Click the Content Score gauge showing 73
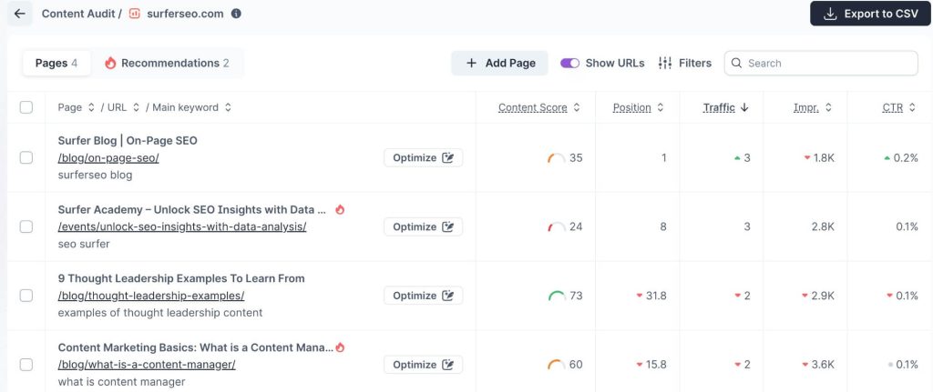 point(556,296)
